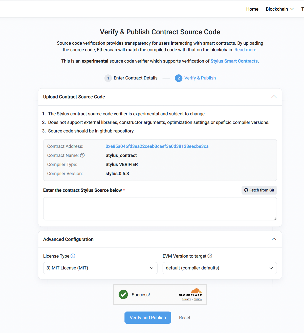Select step 2 Verify & Publish circle

pos(179,78)
